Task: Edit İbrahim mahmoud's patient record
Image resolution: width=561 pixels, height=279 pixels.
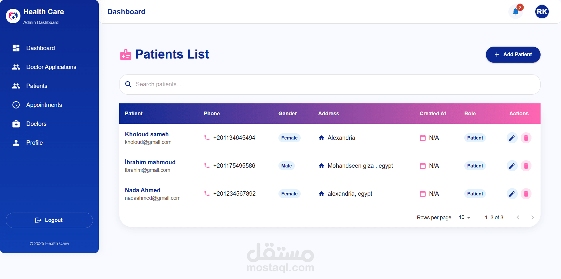Action: pyautogui.click(x=512, y=166)
